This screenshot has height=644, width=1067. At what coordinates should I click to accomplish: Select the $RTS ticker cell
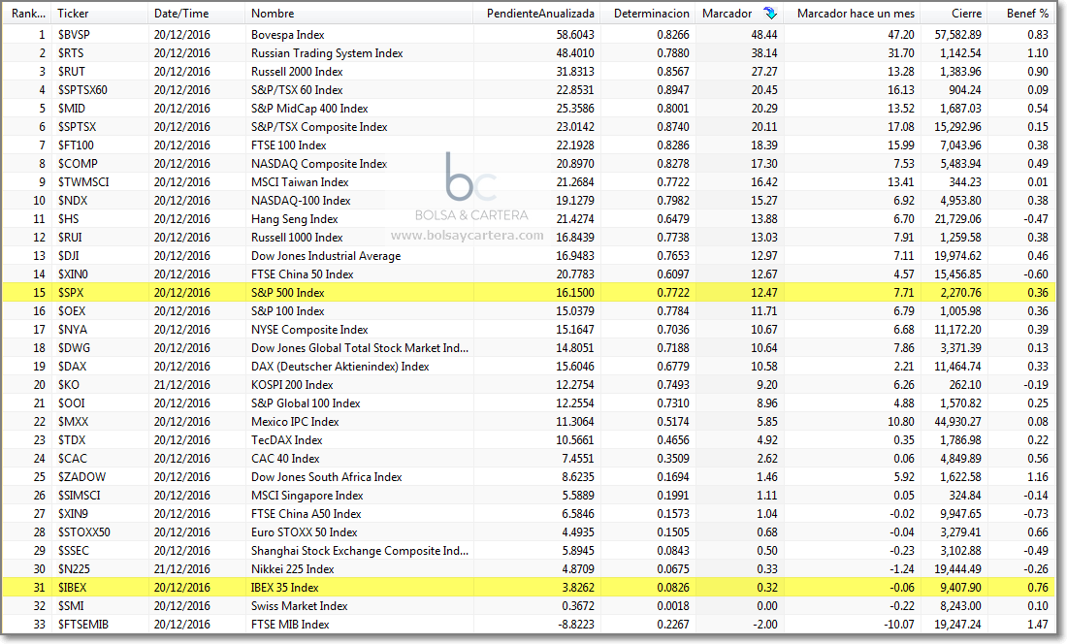coord(71,53)
